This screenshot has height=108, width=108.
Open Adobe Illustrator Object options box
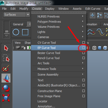83,85
